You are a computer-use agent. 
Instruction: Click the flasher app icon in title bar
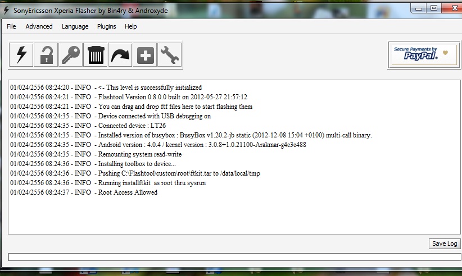coord(6,10)
